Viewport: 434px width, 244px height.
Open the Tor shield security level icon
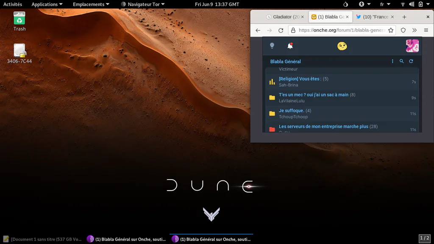[403, 30]
